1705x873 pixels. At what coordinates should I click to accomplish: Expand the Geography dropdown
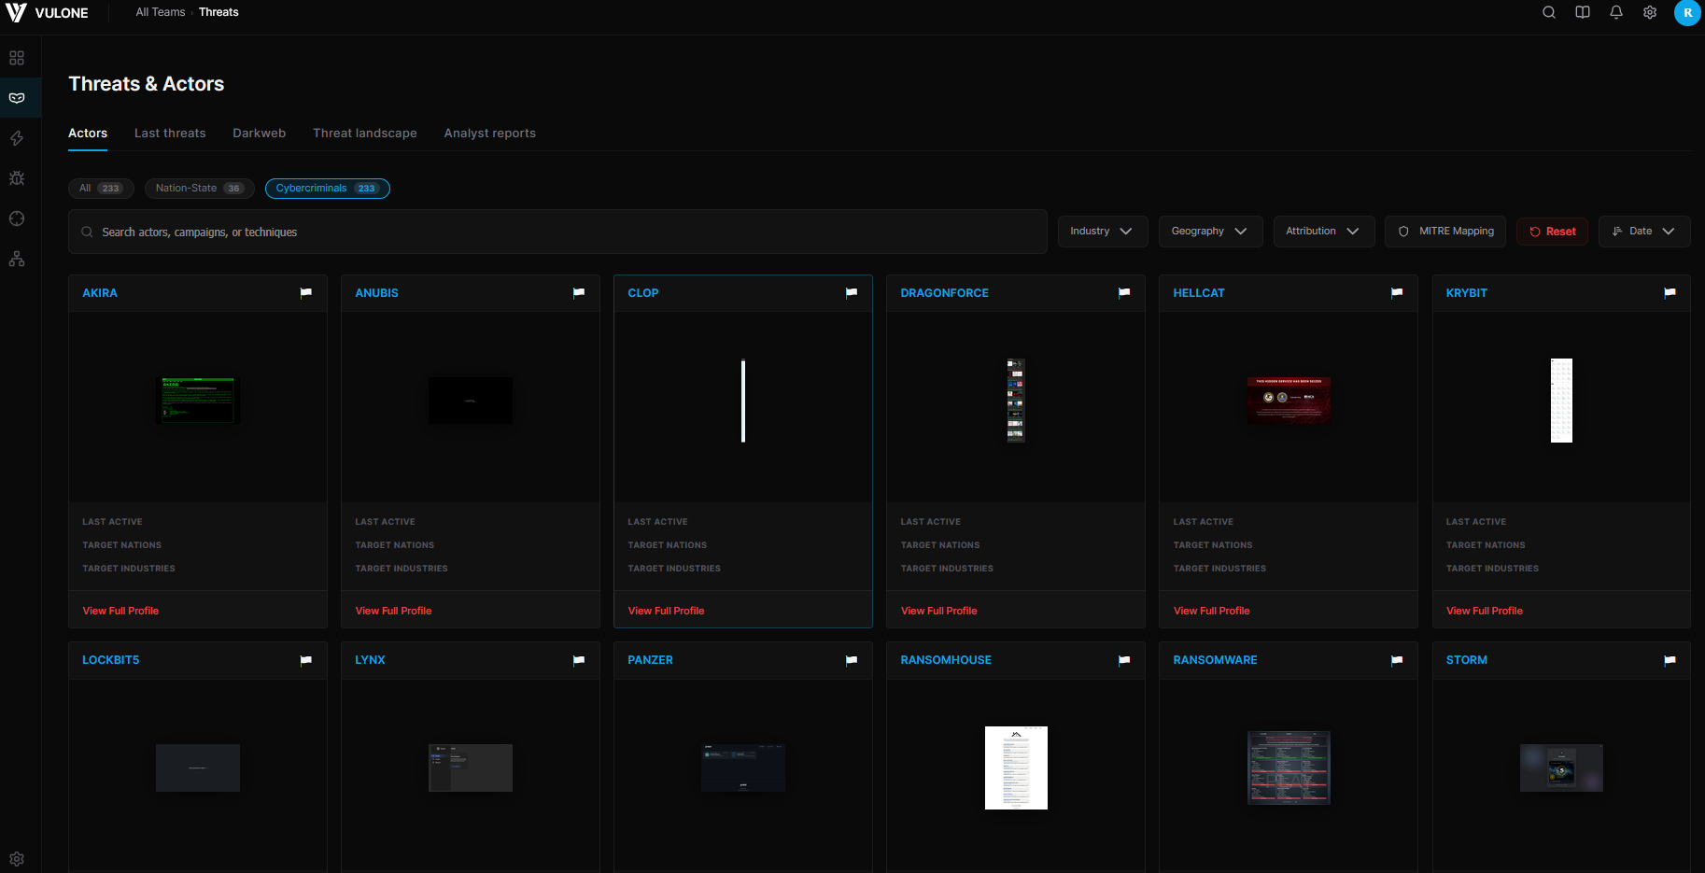pos(1209,232)
